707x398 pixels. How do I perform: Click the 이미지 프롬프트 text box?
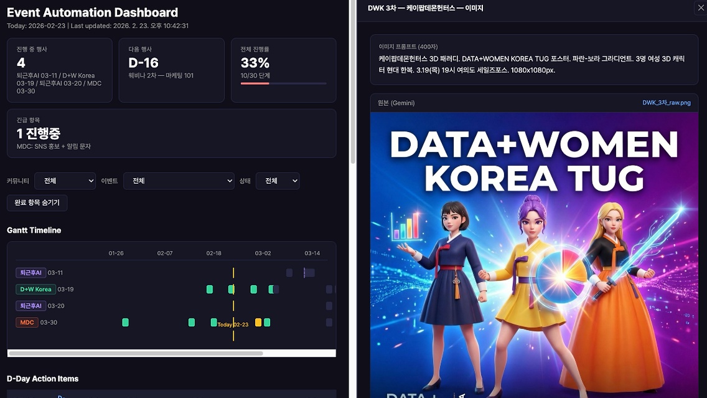click(534, 60)
